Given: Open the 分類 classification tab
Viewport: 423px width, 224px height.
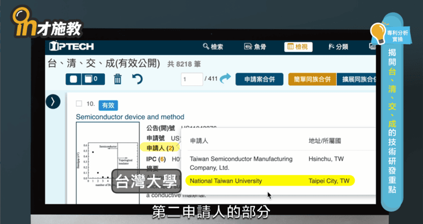Looking at the screenshot, I should pyautogui.click(x=338, y=47).
